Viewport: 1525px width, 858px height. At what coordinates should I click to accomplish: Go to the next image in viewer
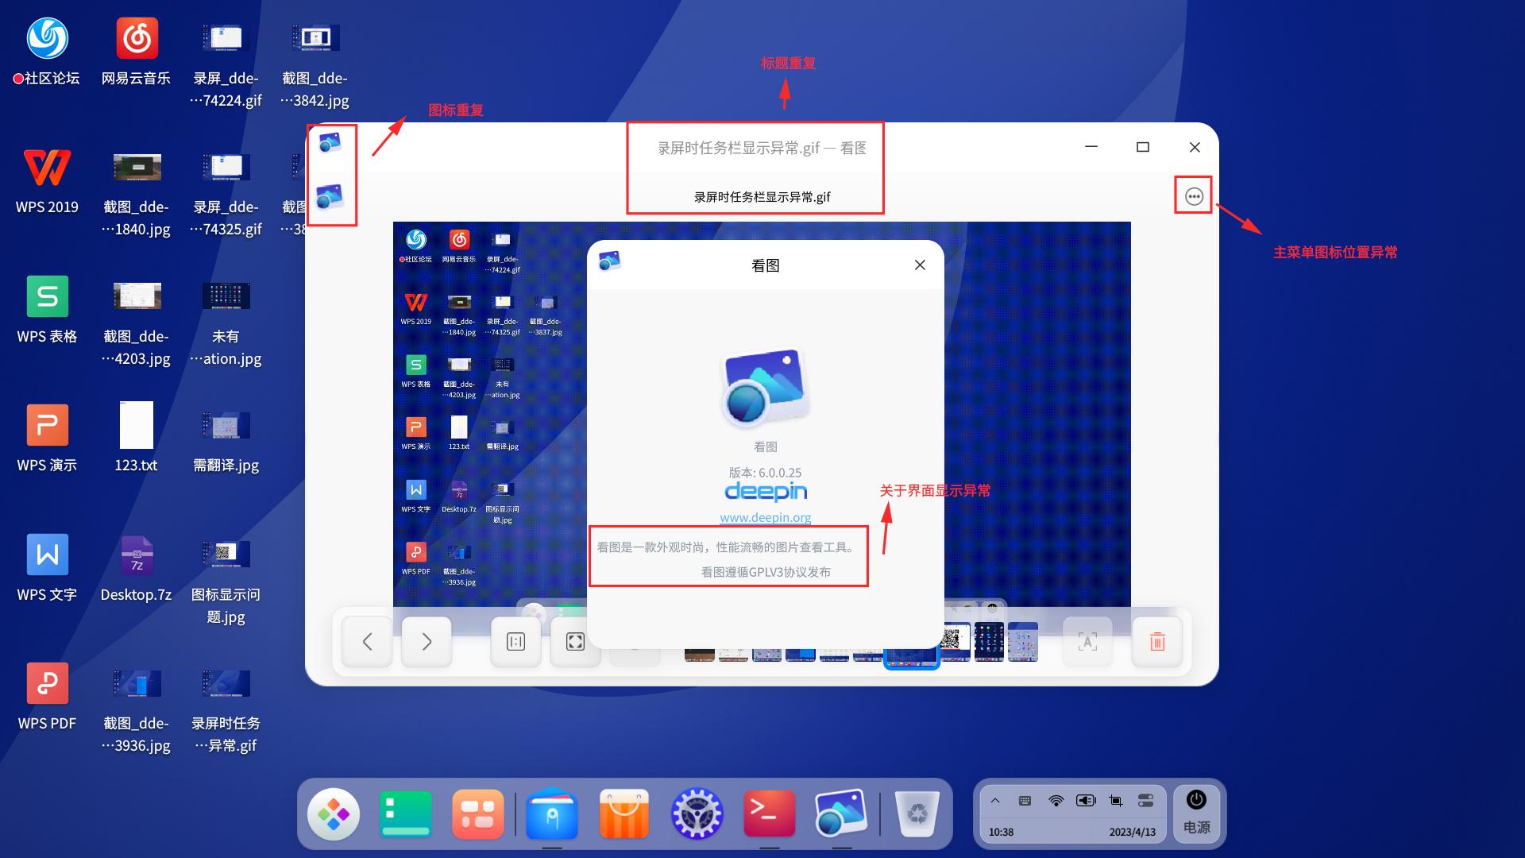coord(427,641)
